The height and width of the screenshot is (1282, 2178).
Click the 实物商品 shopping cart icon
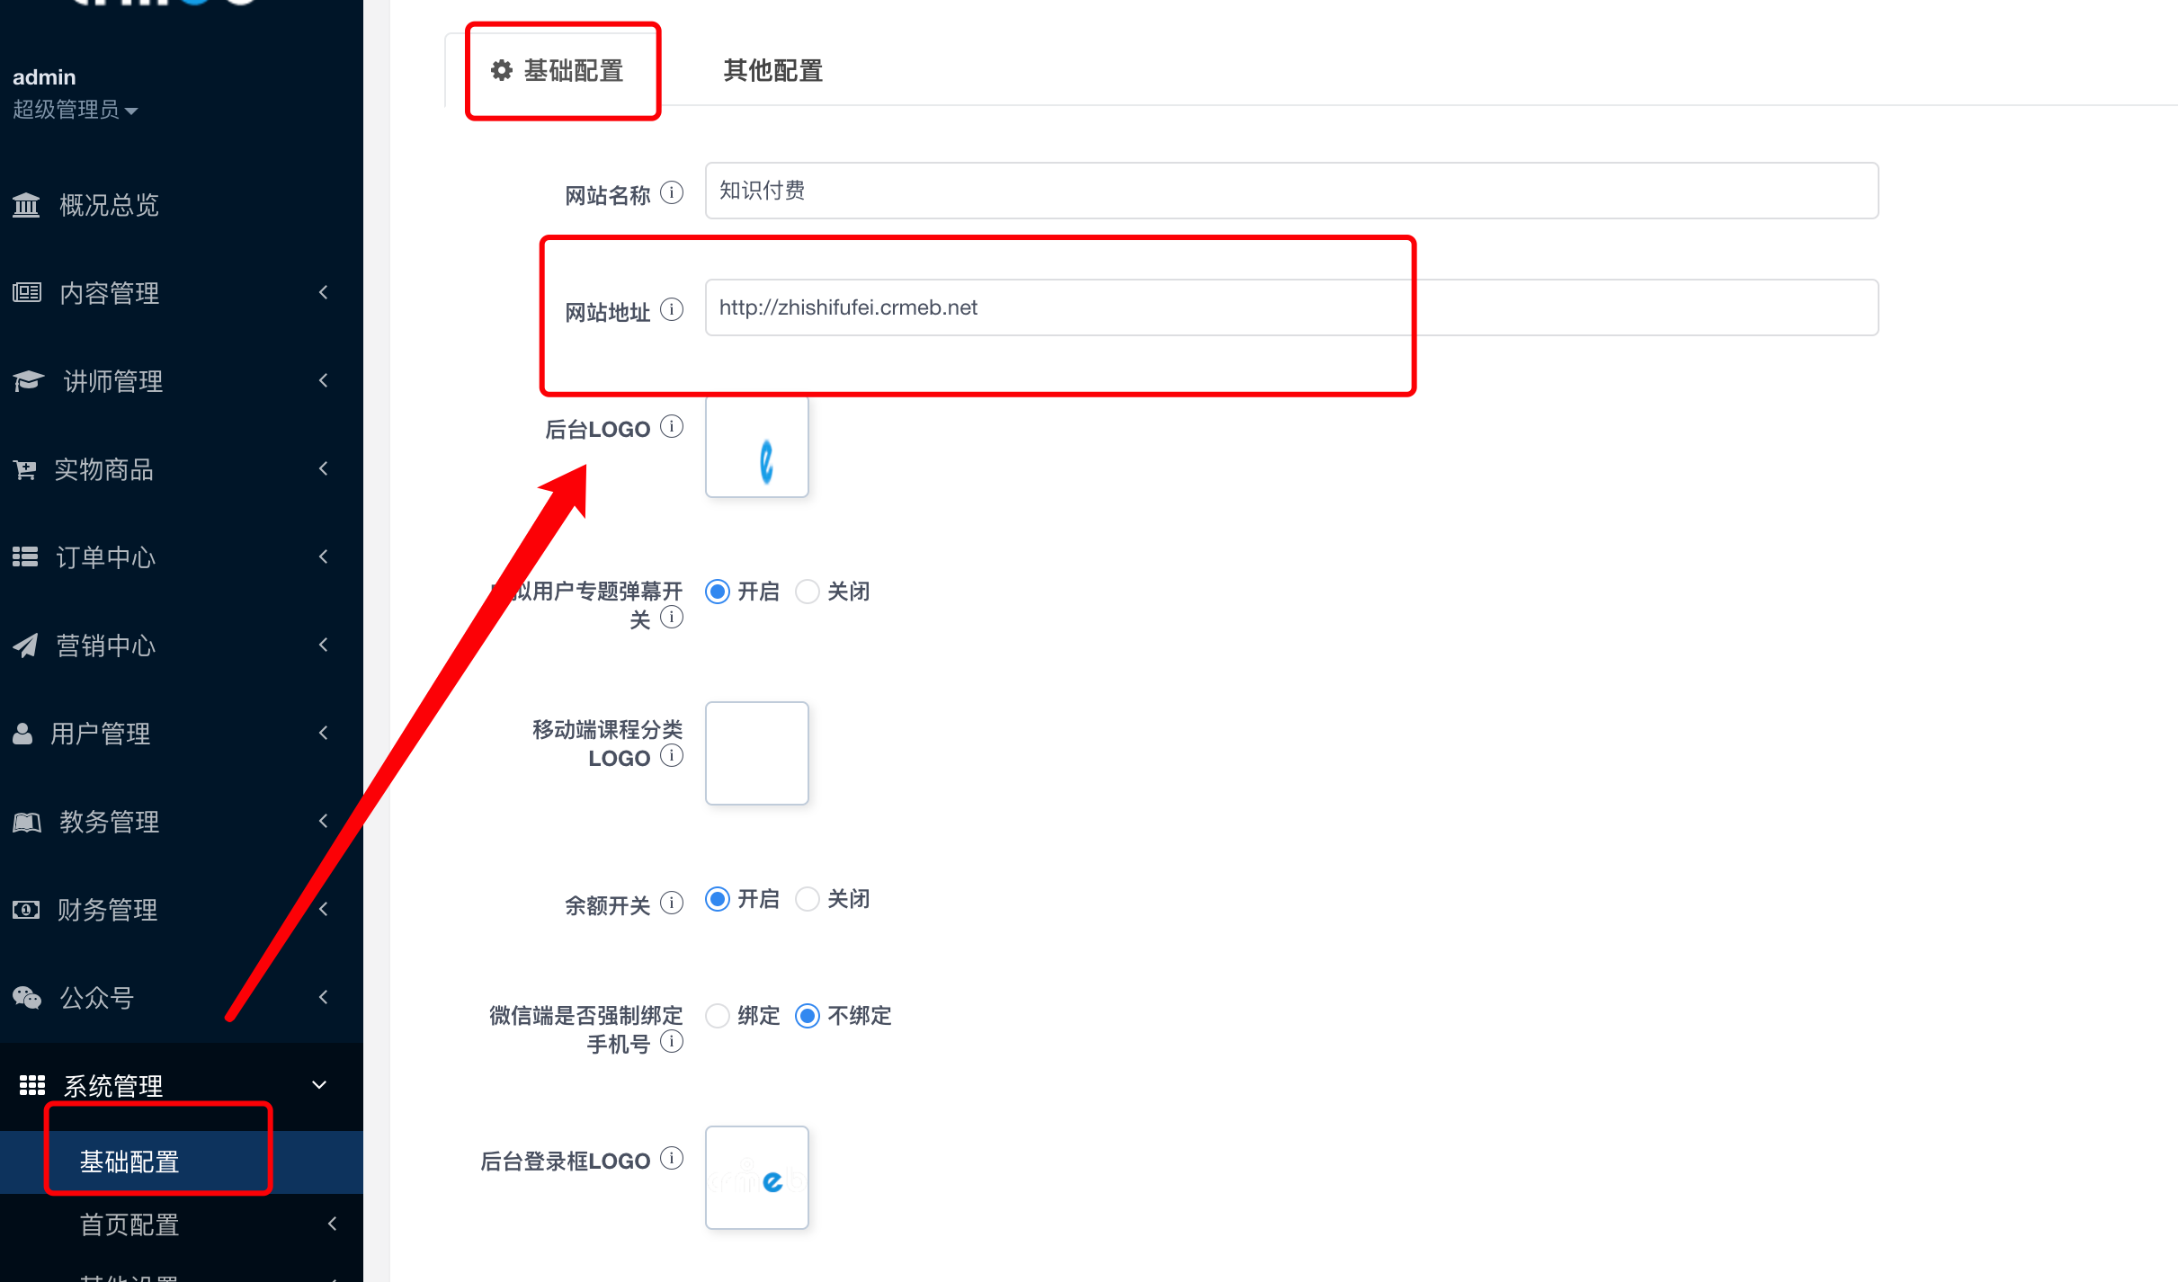pyautogui.click(x=25, y=469)
